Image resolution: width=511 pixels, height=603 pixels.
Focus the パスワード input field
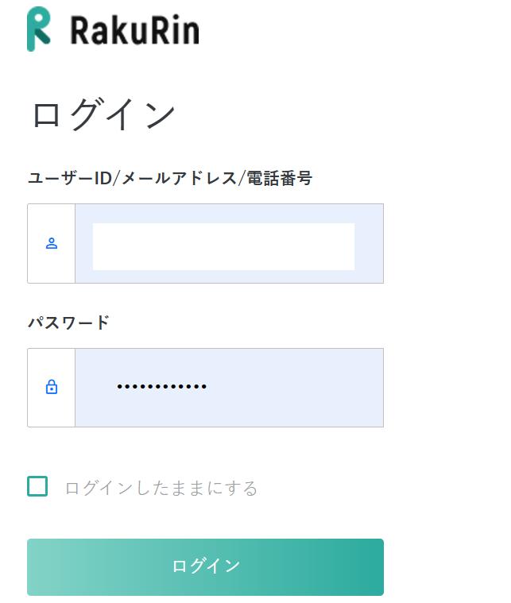[230, 388]
